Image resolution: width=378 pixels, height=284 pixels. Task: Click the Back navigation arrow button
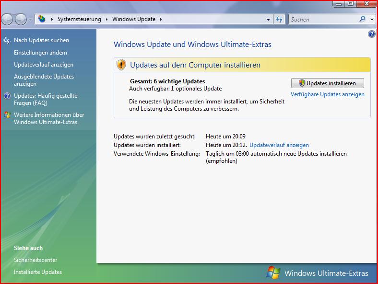7,19
